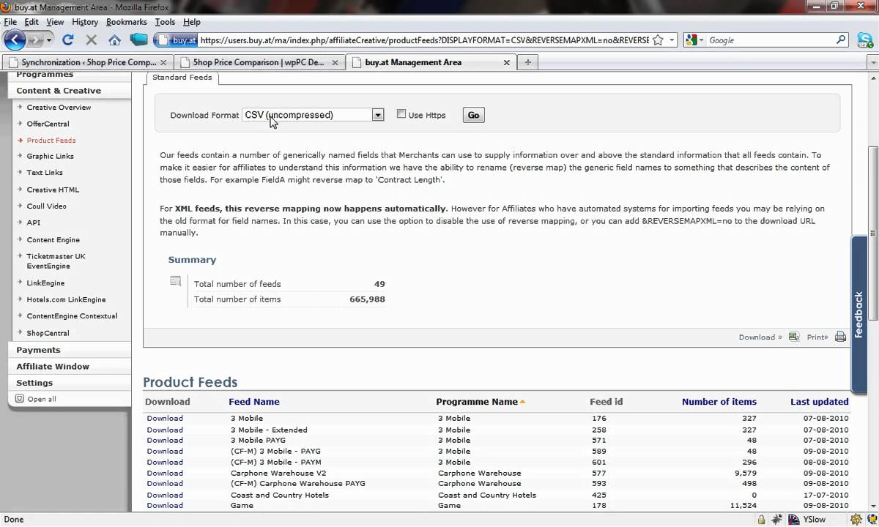This screenshot has height=527, width=879.
Task: Click in the Google search field
Action: pos(770,40)
